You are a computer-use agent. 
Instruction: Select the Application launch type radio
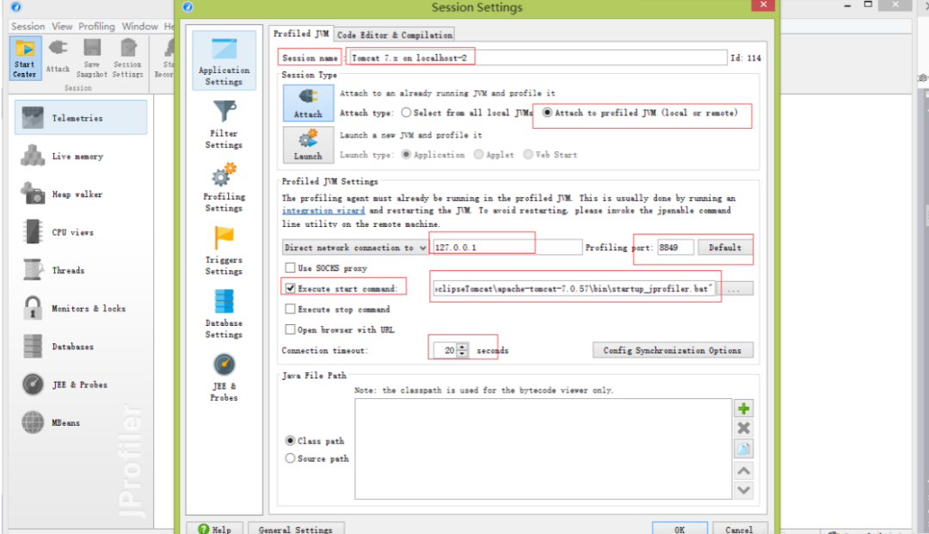[406, 155]
